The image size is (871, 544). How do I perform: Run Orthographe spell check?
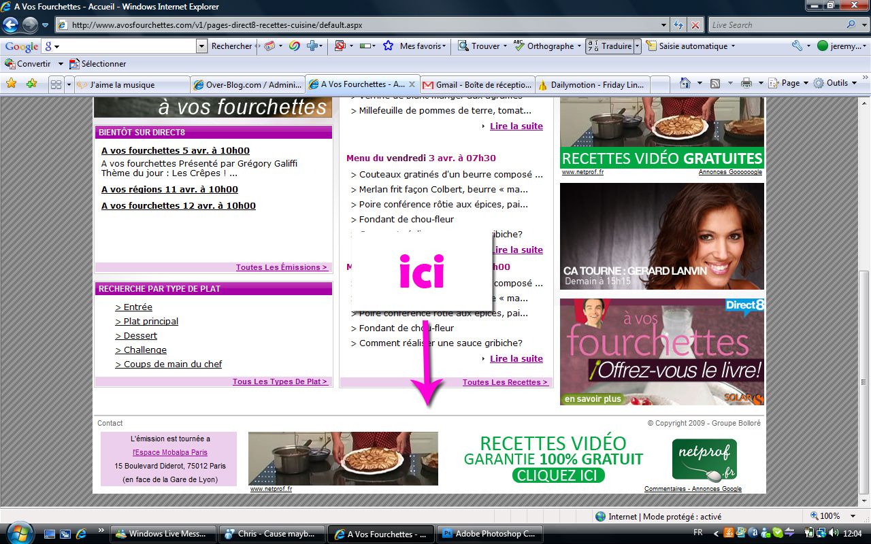coord(544,46)
